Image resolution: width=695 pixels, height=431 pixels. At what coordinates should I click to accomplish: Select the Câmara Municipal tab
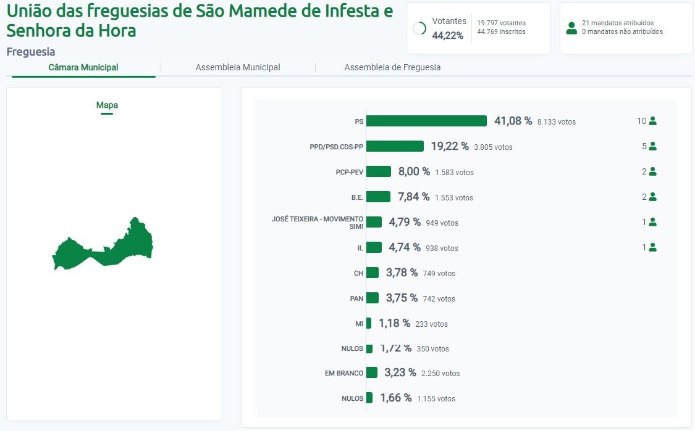click(82, 67)
